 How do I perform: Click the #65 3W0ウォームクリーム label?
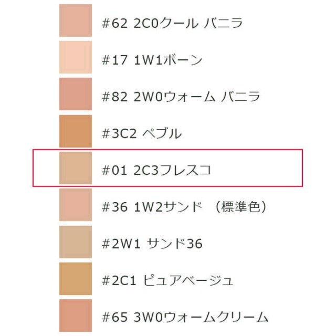click(185, 318)
